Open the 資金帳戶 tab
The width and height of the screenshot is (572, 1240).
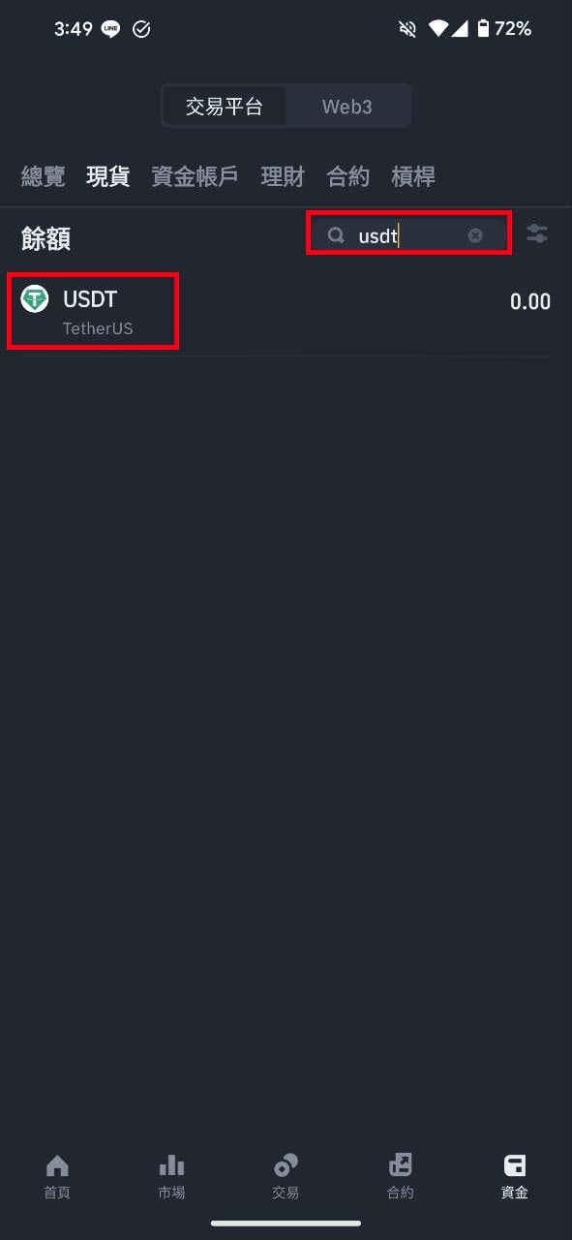pos(195,176)
